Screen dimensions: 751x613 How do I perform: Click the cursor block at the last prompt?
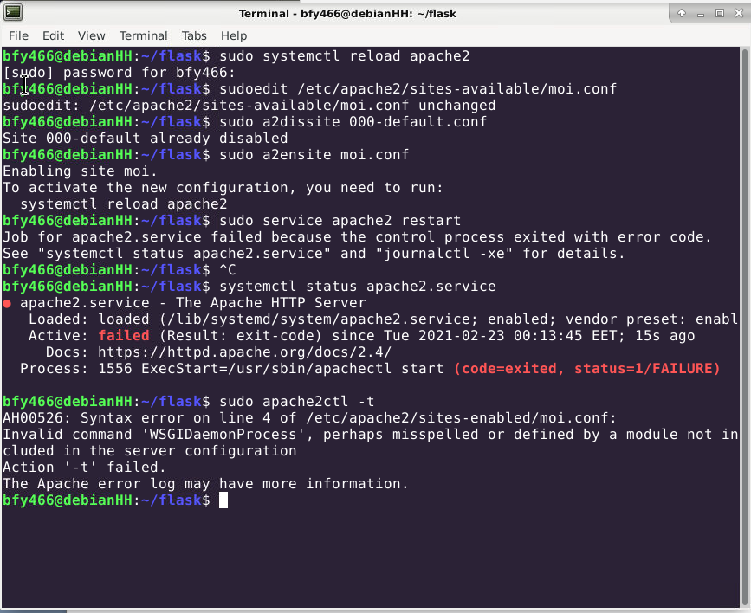(223, 500)
